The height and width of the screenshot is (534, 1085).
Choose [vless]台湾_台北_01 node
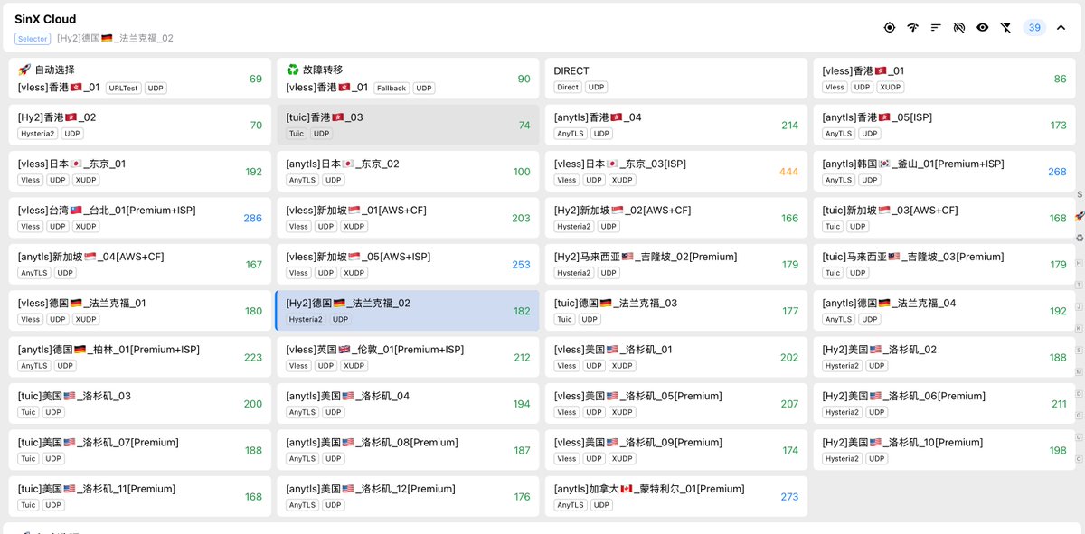pos(140,218)
